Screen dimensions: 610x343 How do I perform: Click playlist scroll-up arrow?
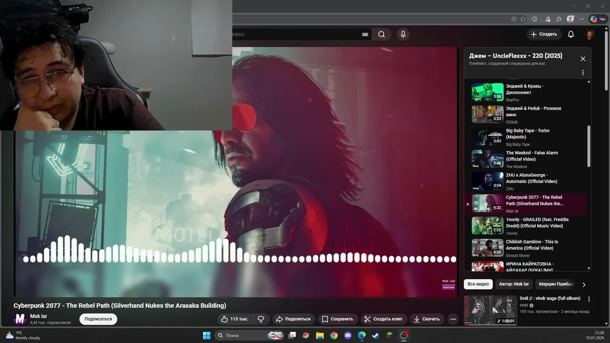coord(589,82)
